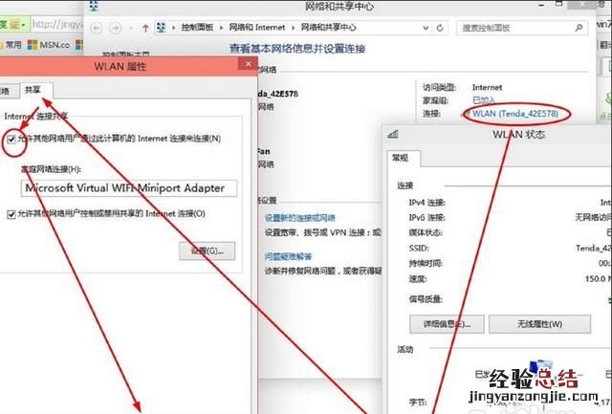Open the home networking connection dropdown

click(x=121, y=188)
